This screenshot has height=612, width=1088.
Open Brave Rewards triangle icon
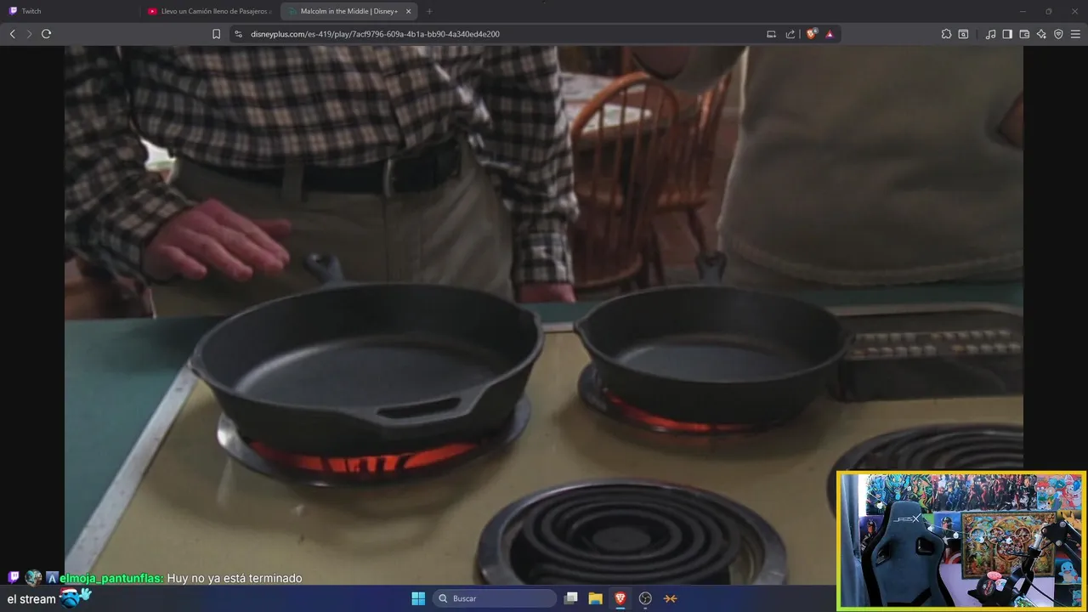(x=830, y=34)
